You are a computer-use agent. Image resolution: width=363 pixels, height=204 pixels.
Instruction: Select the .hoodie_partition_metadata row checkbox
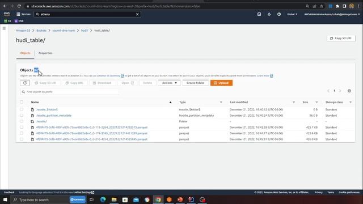coord(22,116)
